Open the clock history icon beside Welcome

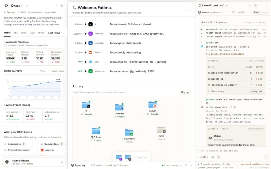(x=189, y=10)
